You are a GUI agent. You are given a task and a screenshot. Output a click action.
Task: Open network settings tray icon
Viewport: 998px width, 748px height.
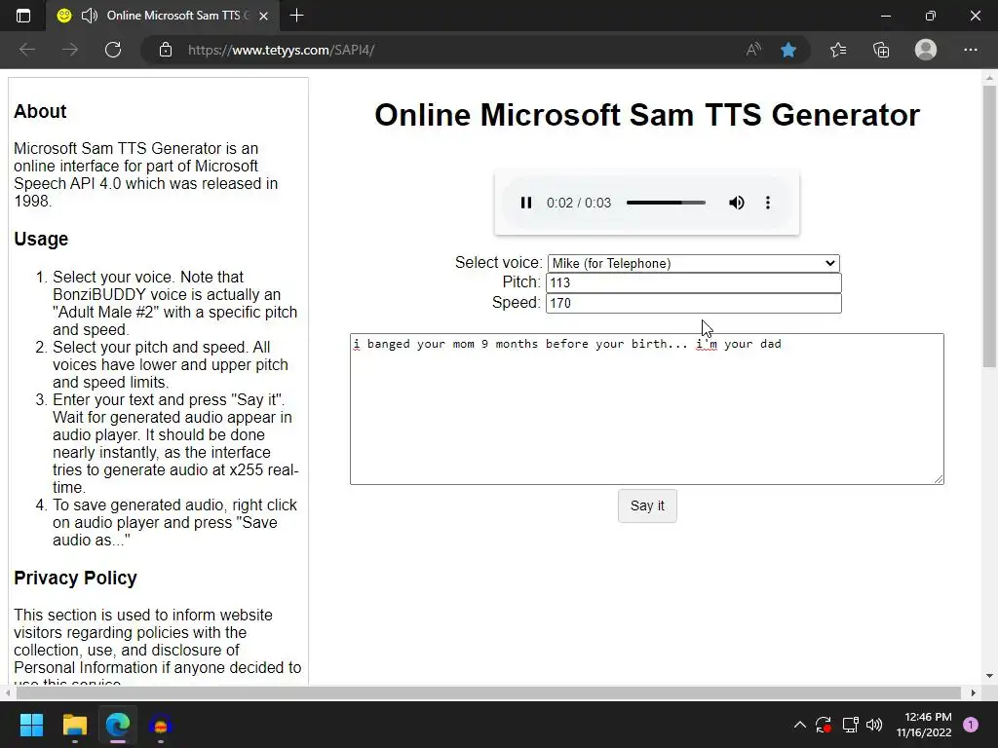[850, 725]
